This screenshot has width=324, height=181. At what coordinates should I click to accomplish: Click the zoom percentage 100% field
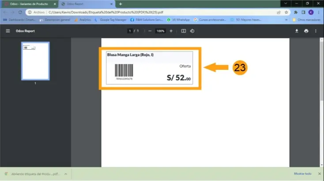160,31
